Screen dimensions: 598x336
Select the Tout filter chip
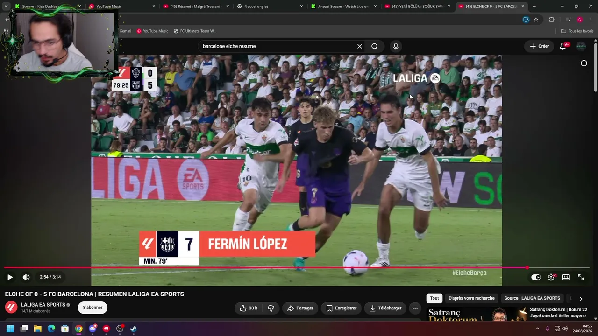point(434,298)
